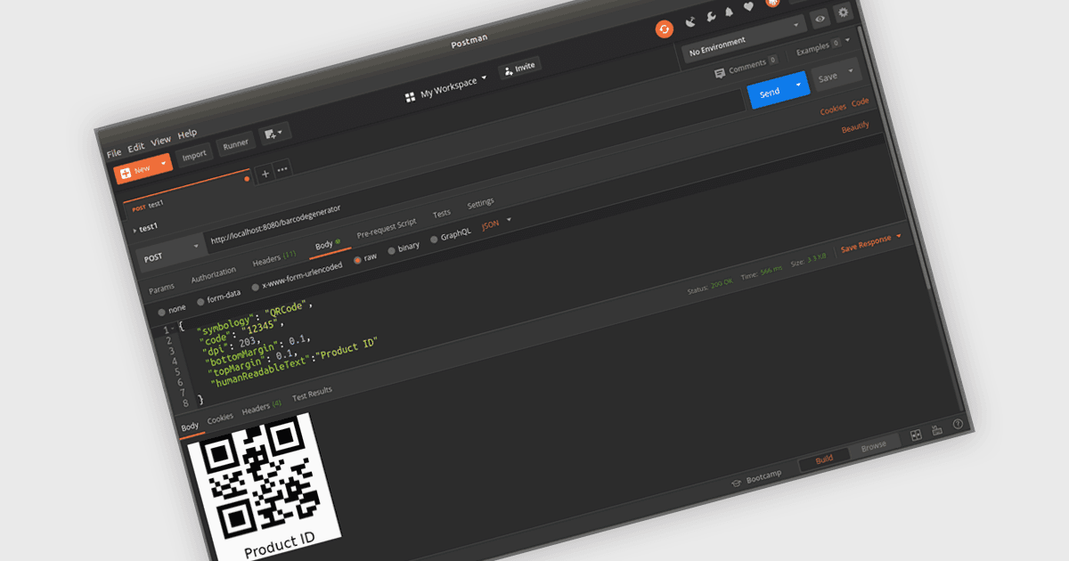Select the form-data radio button

click(200, 302)
